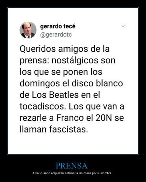The image size is (146, 182).
Task: Open gerardo tecé's profile avatar photo
Action: pyautogui.click(x=28, y=30)
